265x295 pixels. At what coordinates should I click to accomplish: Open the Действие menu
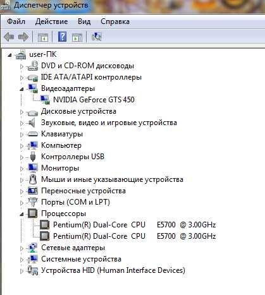[x=51, y=21]
